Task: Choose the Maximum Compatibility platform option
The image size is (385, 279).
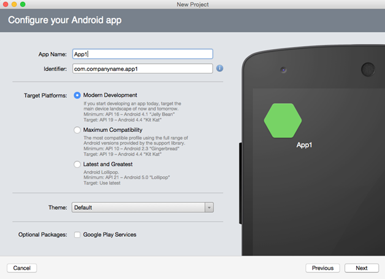Action: (77, 130)
